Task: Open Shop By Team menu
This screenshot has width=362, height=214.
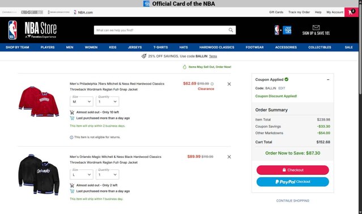Action: coord(18,48)
